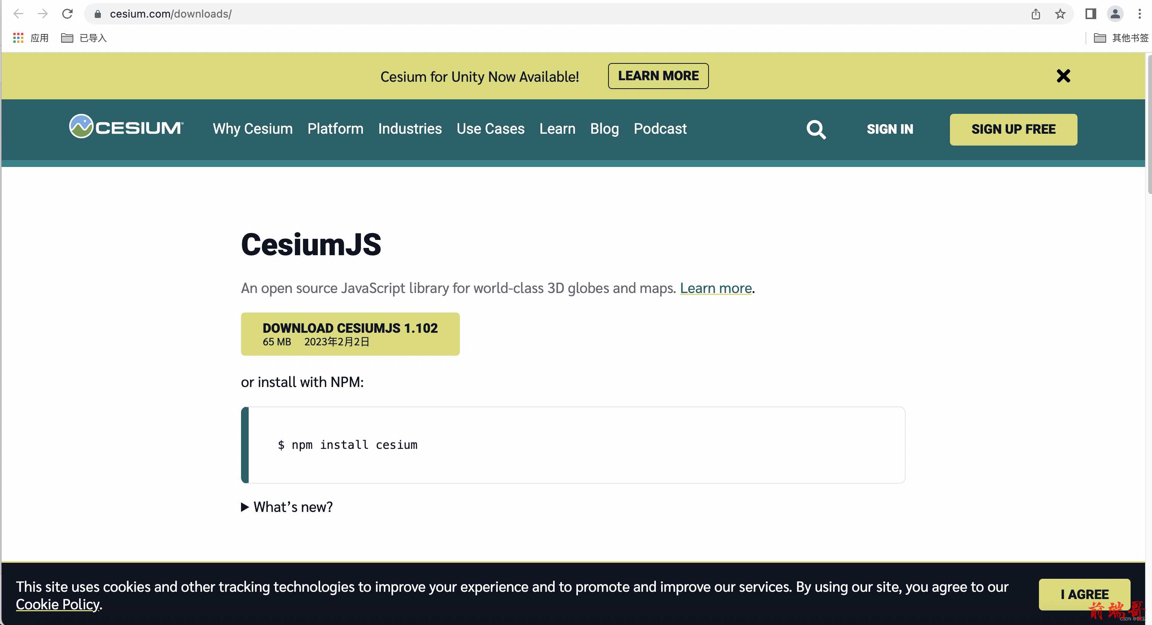Open the Platform menu
The width and height of the screenshot is (1152, 625).
tap(335, 129)
